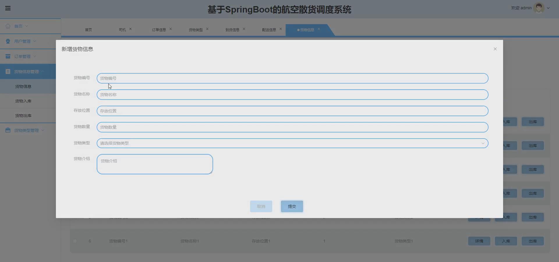Close the 订单信息 tab
Screen dimensions: 559x262
point(171,29)
